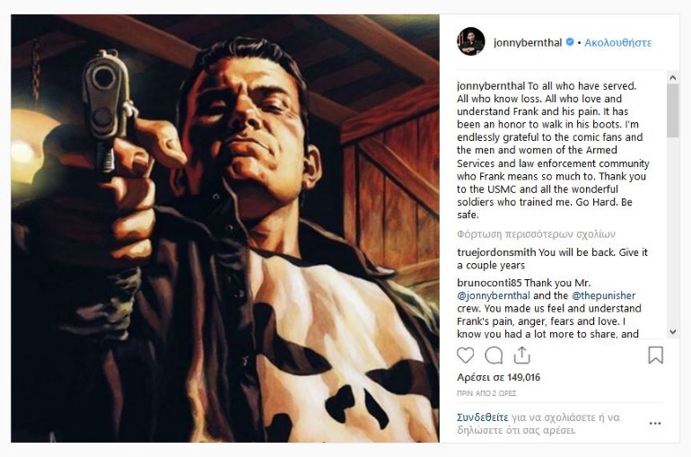Open the three-dot more options menu
This screenshot has height=457, width=691.
coord(655,423)
